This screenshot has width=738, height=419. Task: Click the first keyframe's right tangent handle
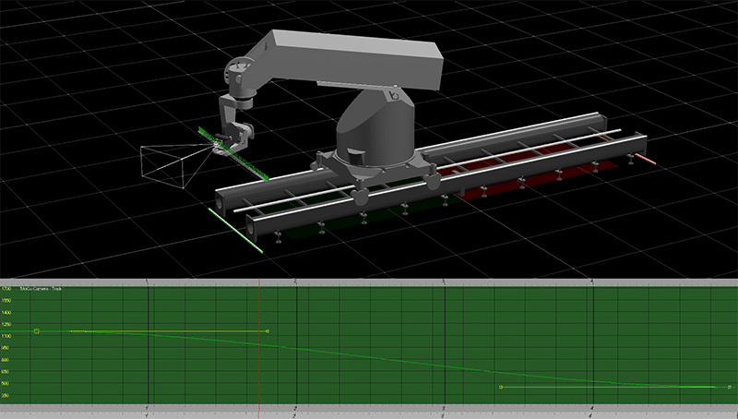point(267,330)
